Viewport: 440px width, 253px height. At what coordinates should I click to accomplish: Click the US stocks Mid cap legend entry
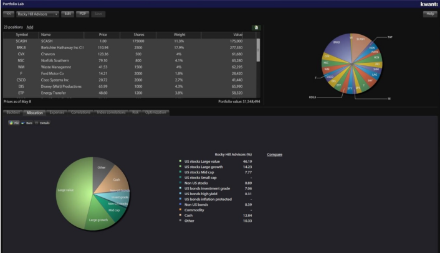click(x=199, y=172)
